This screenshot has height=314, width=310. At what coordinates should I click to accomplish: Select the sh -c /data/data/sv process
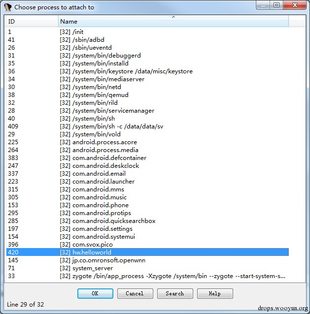pos(147,126)
